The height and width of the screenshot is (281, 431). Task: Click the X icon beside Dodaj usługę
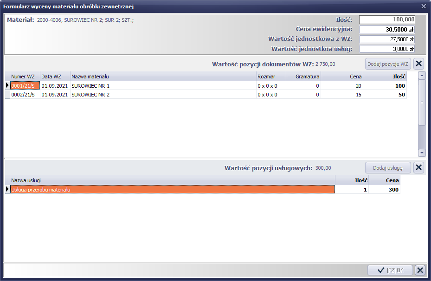(418, 168)
